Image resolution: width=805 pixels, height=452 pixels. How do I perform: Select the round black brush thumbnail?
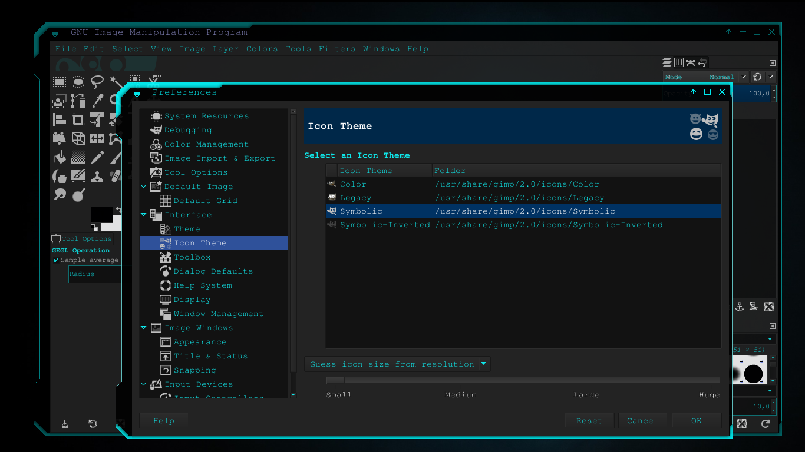753,374
